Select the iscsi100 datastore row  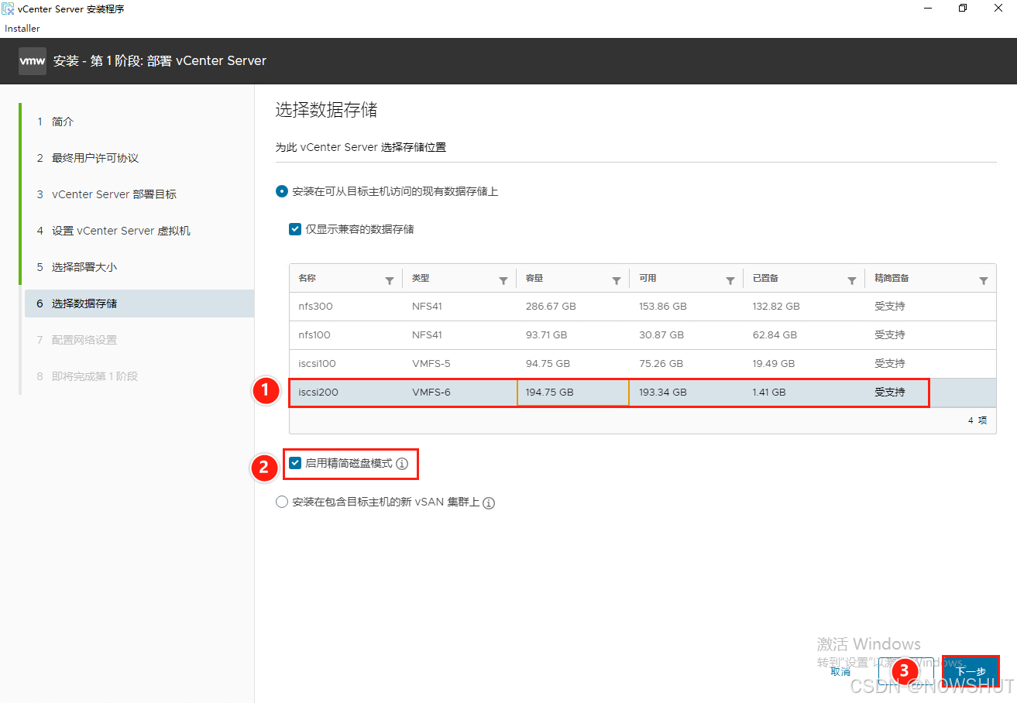point(642,364)
